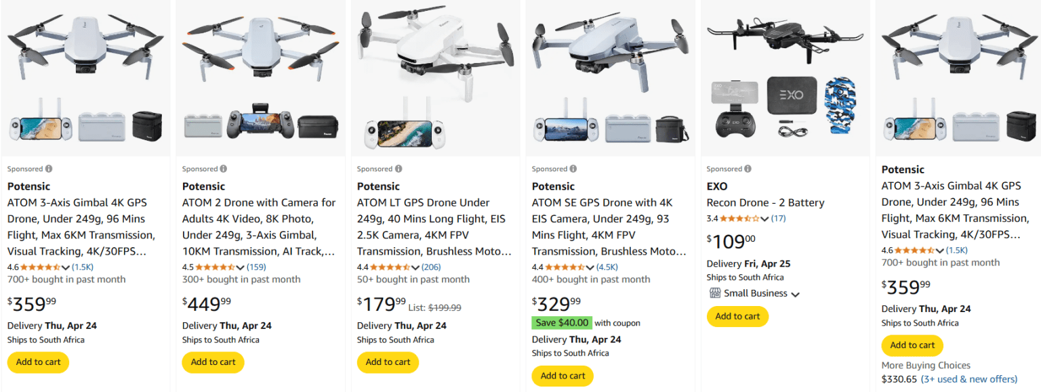Click the Sponsored info icon on the first ATOM listing
1041x392 pixels.
tap(49, 169)
